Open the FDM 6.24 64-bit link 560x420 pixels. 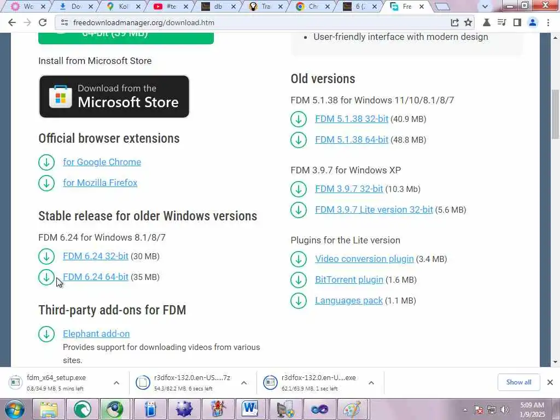[x=95, y=277]
